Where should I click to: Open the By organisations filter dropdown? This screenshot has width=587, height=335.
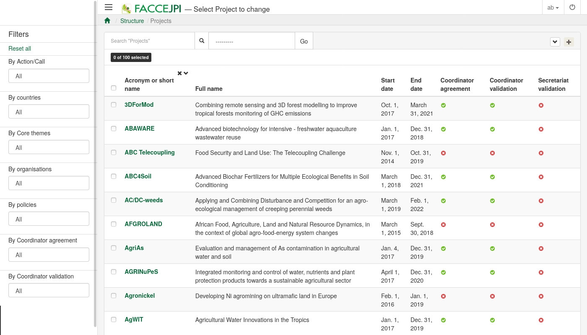49,183
